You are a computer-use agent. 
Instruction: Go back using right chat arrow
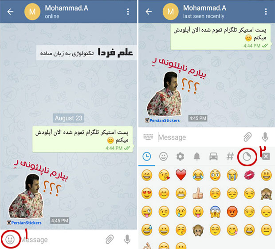coord(149,12)
